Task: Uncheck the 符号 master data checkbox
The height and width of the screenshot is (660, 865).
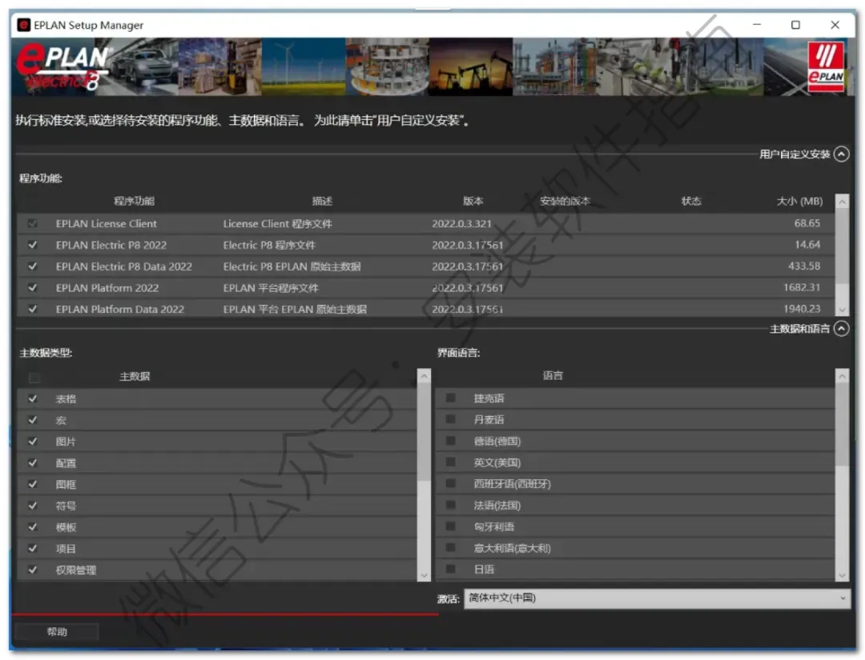Action: (33, 505)
